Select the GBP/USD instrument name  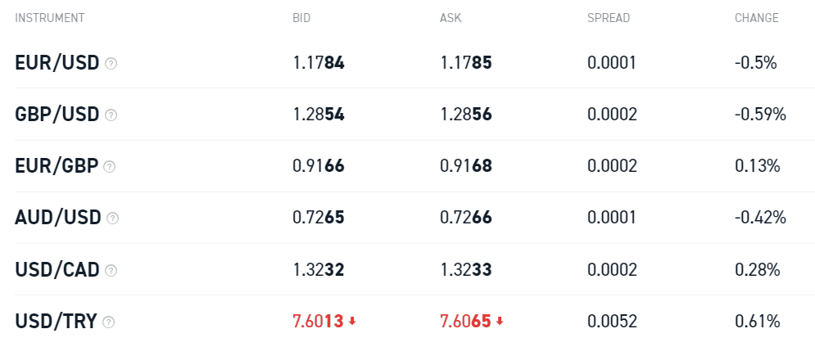[57, 115]
